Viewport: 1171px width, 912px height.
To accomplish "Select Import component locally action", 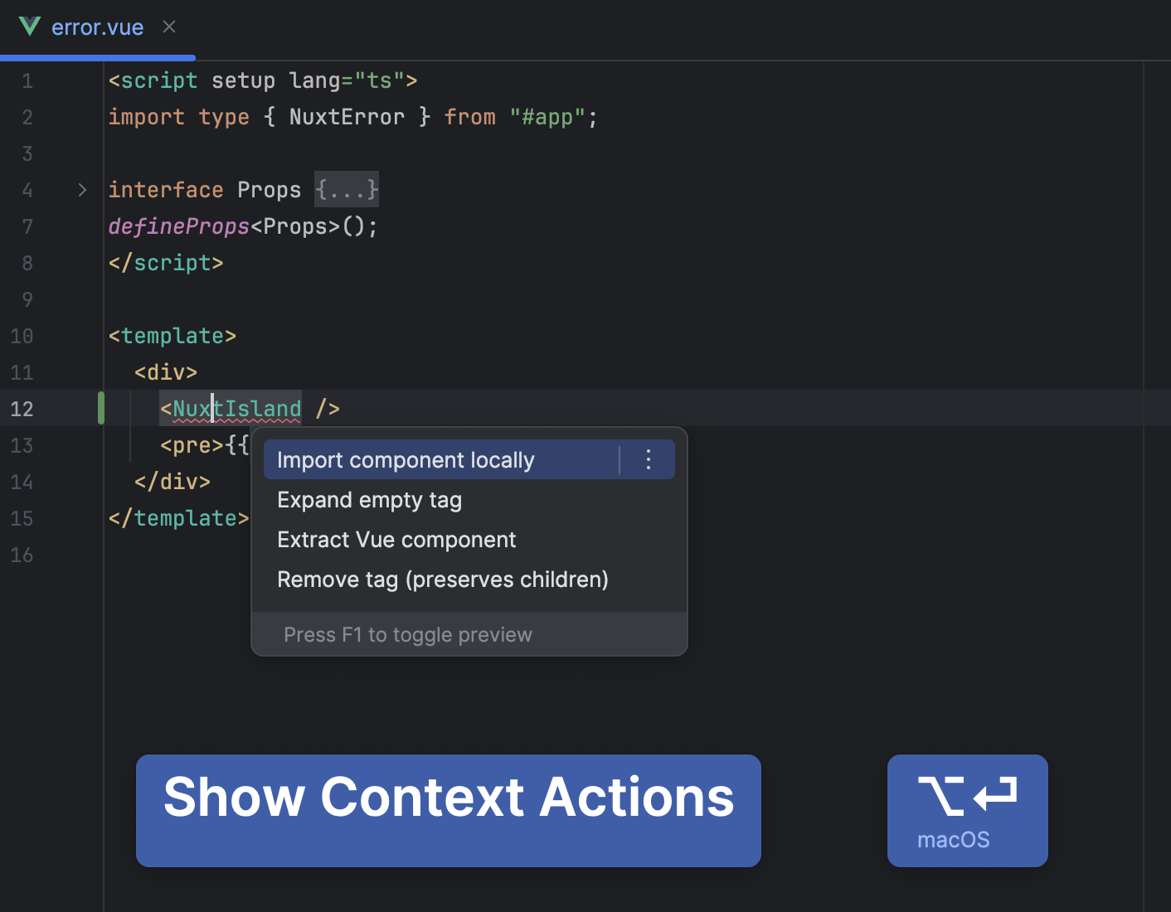I will point(406,459).
